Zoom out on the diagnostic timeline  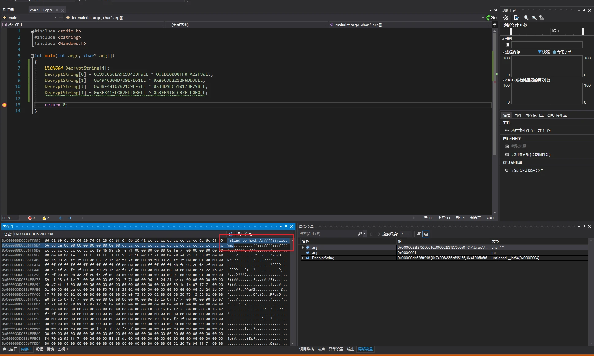pos(534,18)
